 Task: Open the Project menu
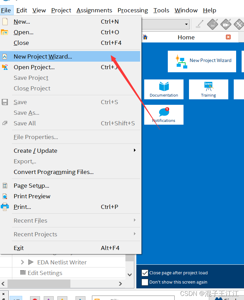pos(61,10)
